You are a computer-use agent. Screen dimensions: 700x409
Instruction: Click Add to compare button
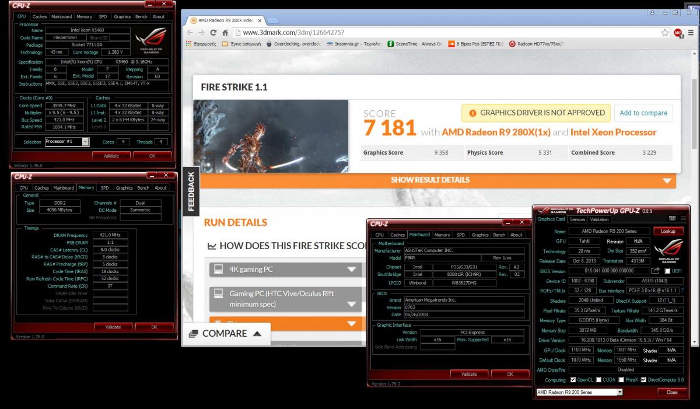pyautogui.click(x=643, y=113)
